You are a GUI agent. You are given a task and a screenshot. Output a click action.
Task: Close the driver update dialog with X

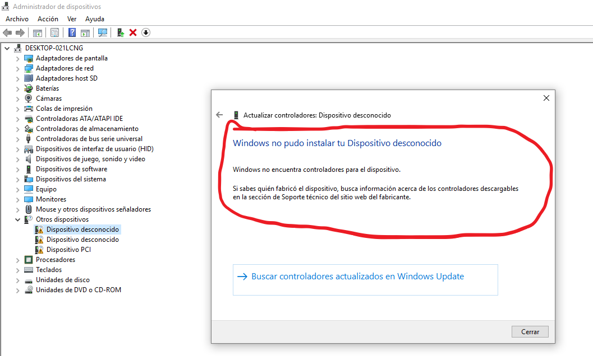pos(546,98)
